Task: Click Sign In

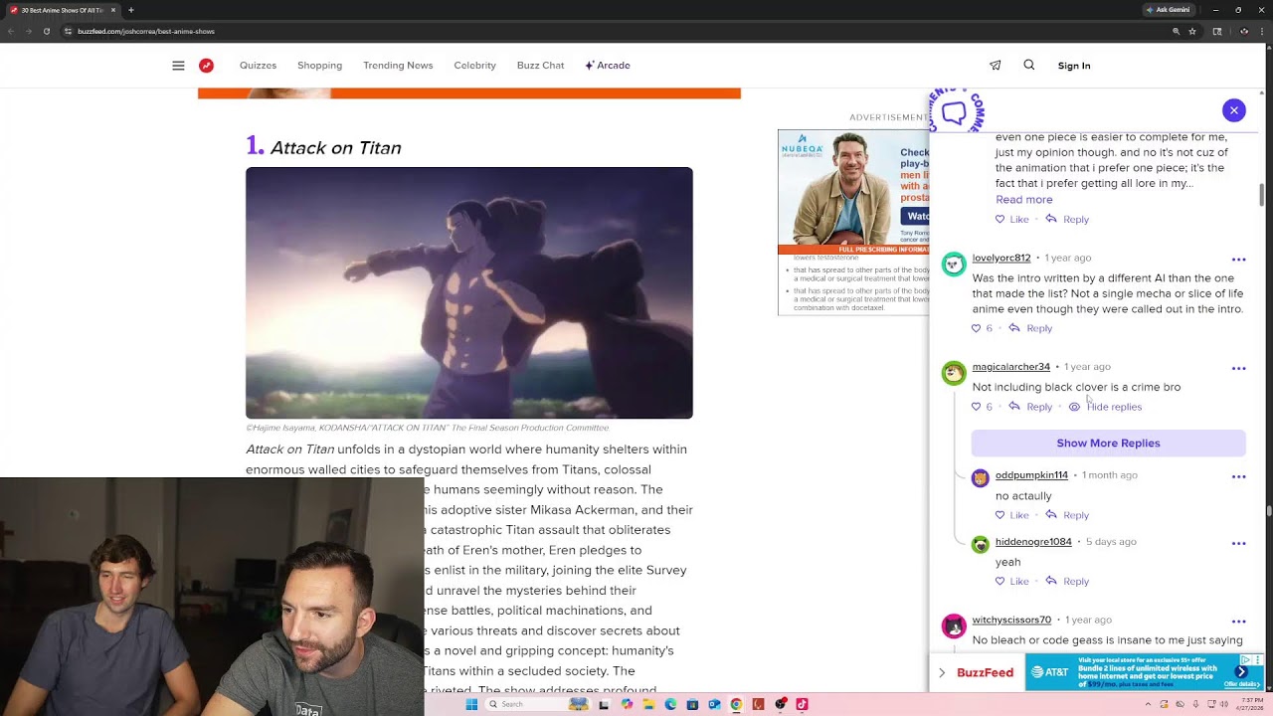Action: (1074, 66)
